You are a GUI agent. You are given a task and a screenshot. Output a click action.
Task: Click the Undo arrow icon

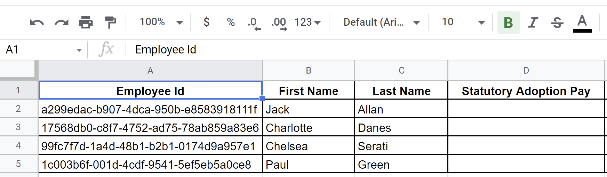tap(37, 23)
